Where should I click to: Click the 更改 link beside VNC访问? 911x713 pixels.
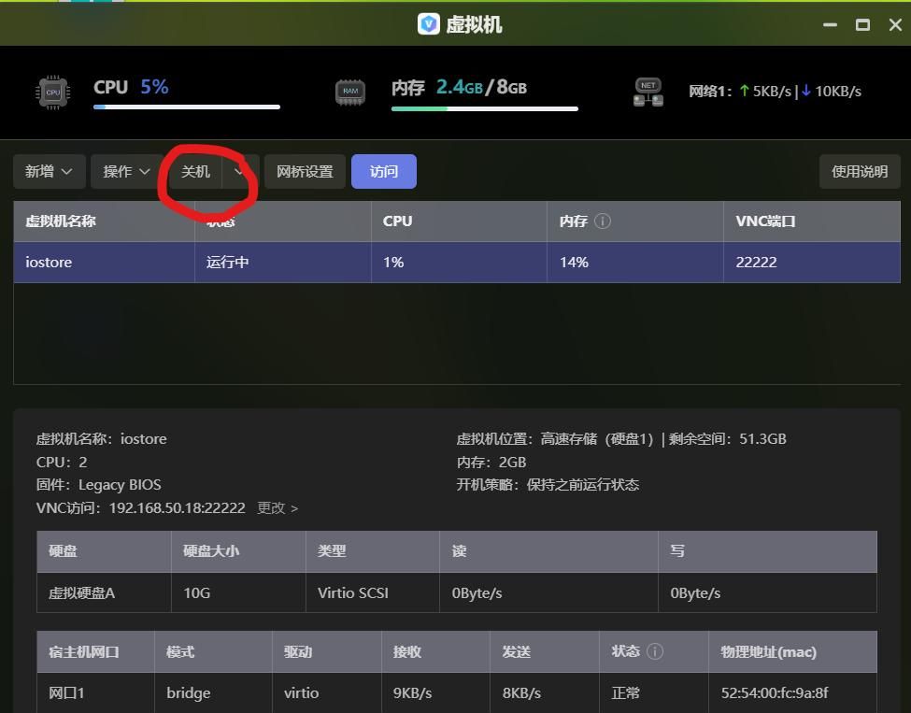click(270, 507)
